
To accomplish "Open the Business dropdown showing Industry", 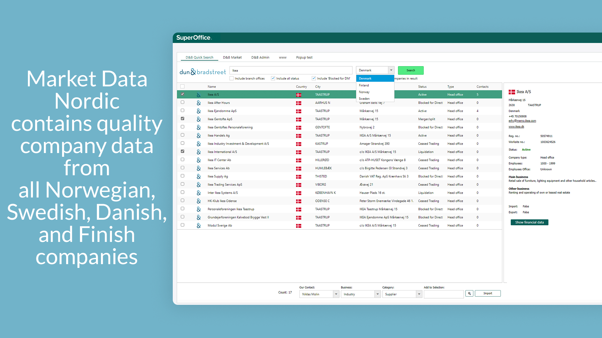I will [378, 294].
